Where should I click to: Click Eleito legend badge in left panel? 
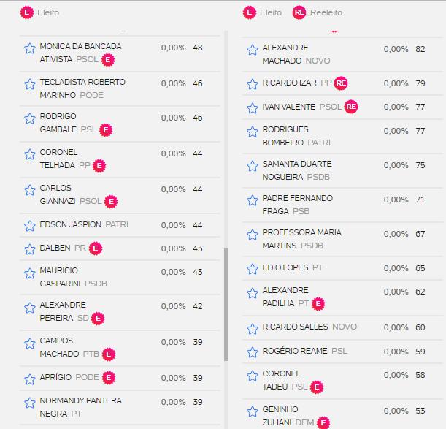tap(28, 12)
